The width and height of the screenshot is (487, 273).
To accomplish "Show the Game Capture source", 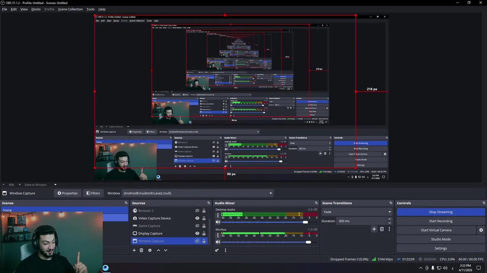I will point(197,226).
